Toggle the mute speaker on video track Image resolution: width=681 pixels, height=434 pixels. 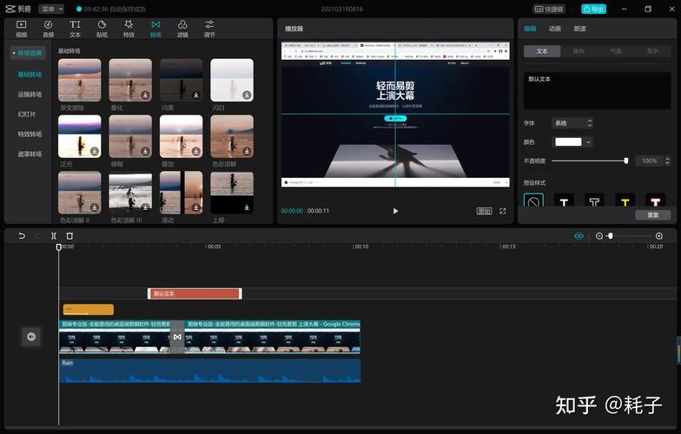pos(31,337)
